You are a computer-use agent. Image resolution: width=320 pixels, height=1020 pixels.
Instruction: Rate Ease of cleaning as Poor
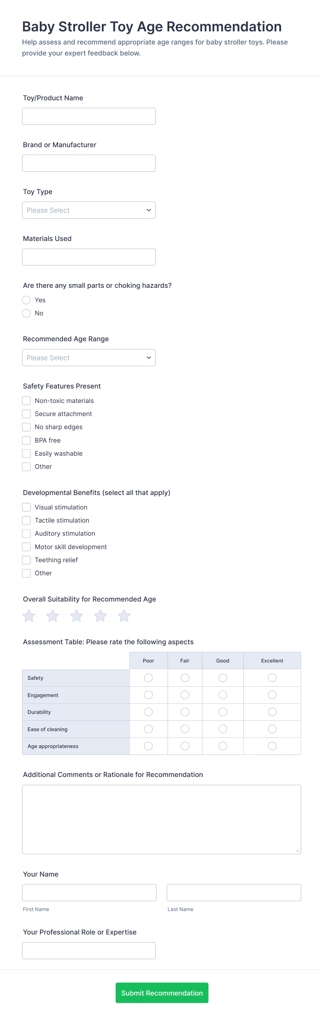coord(148,729)
